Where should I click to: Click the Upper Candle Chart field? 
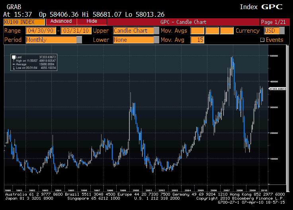(x=134, y=31)
